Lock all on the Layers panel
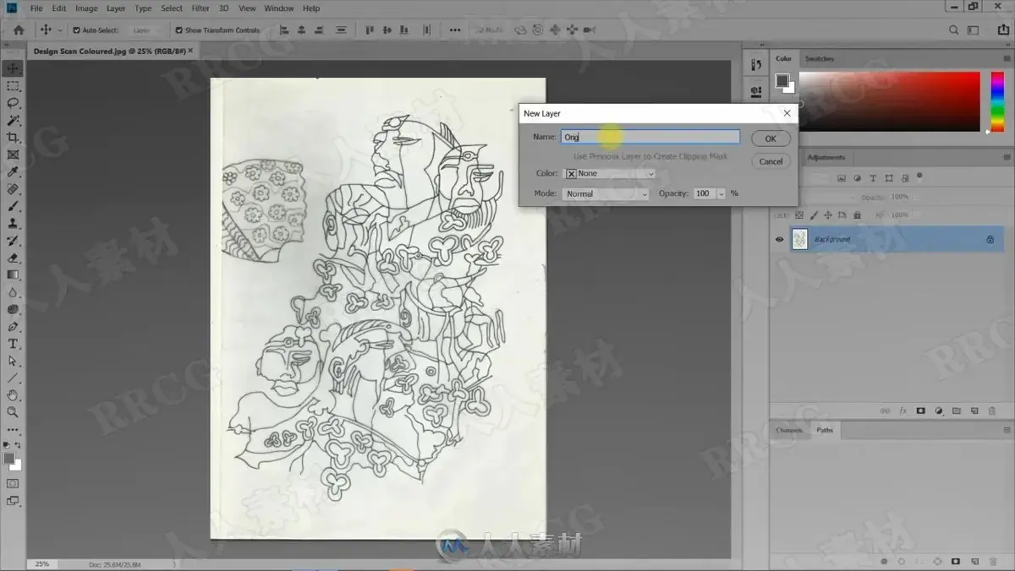Screen dimensions: 1015x571 pos(857,215)
